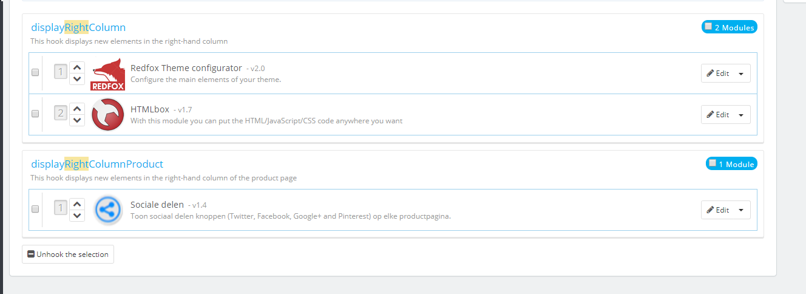Click position number 1 of Sociale delen
Screen dimensions: 806x294
61,209
